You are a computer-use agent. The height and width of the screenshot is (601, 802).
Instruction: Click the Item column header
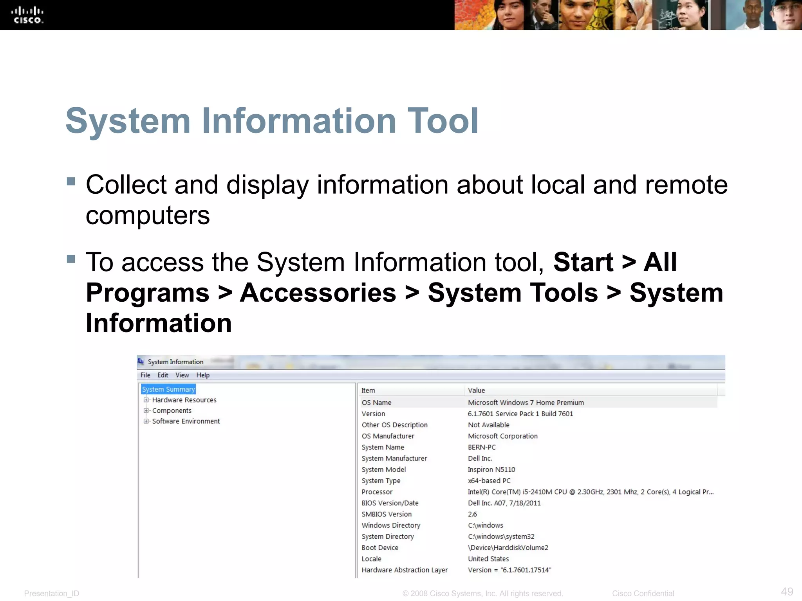pyautogui.click(x=411, y=390)
